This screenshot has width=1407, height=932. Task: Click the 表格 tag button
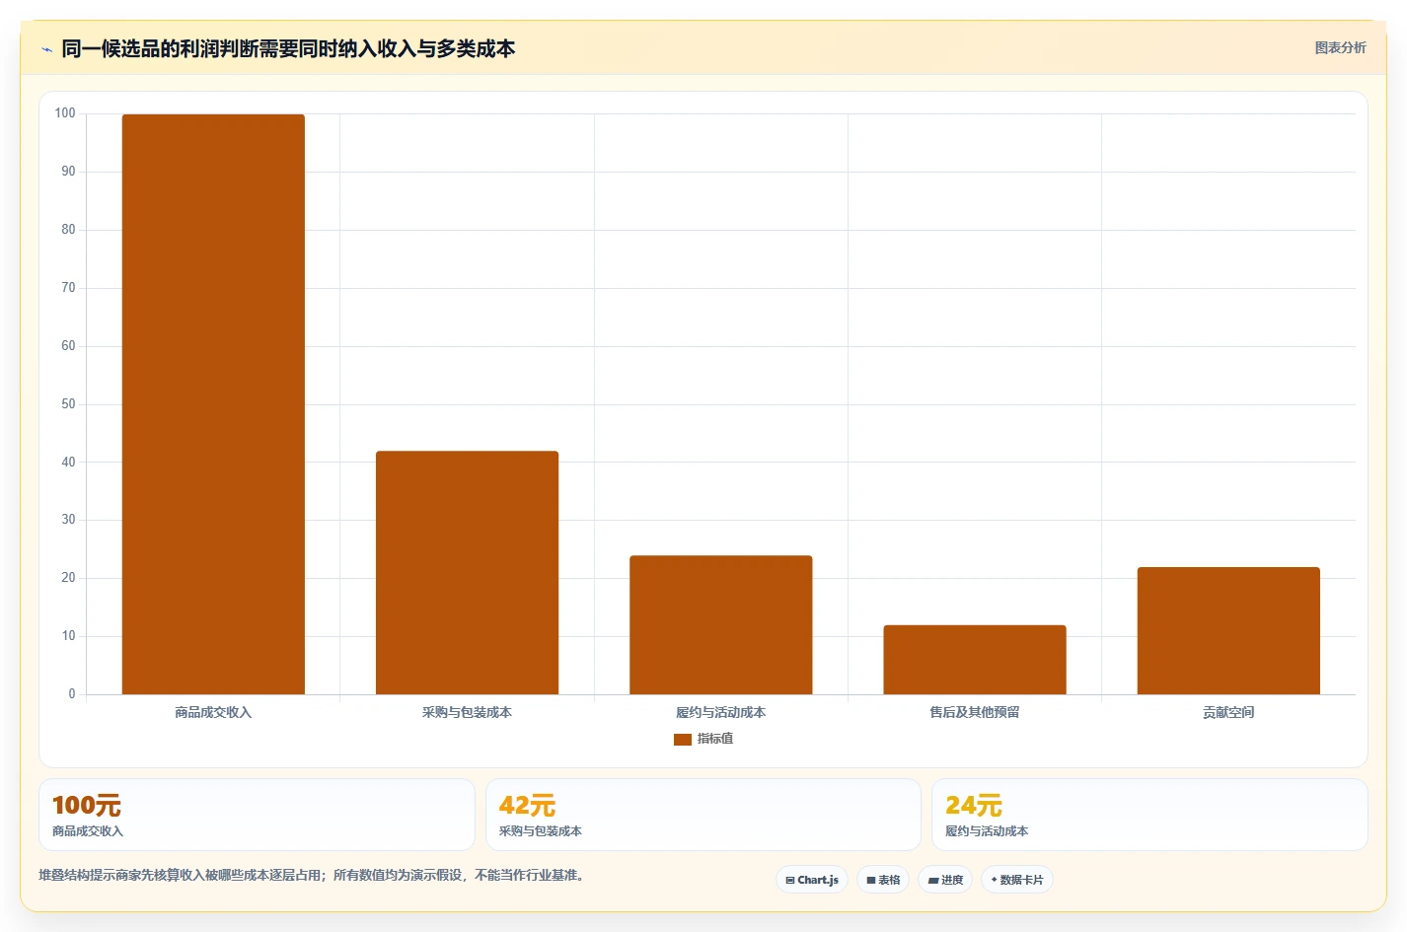(883, 880)
